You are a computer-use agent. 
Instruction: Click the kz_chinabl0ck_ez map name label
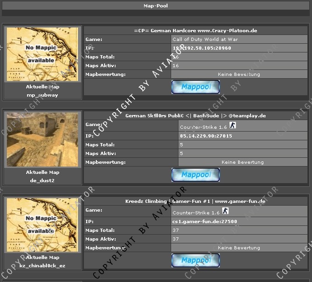point(43,266)
